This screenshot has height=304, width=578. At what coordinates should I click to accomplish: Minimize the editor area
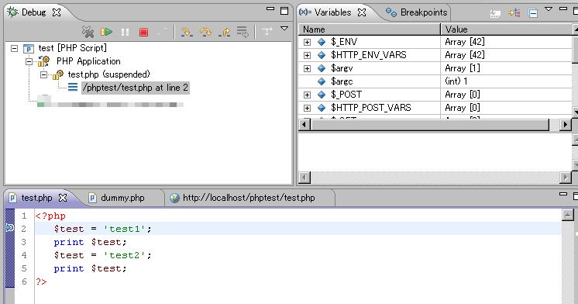pos(563,193)
